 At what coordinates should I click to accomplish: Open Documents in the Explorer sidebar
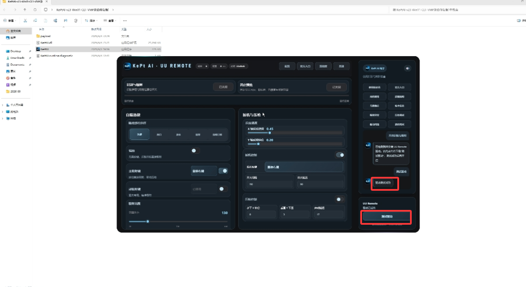tap(17, 64)
